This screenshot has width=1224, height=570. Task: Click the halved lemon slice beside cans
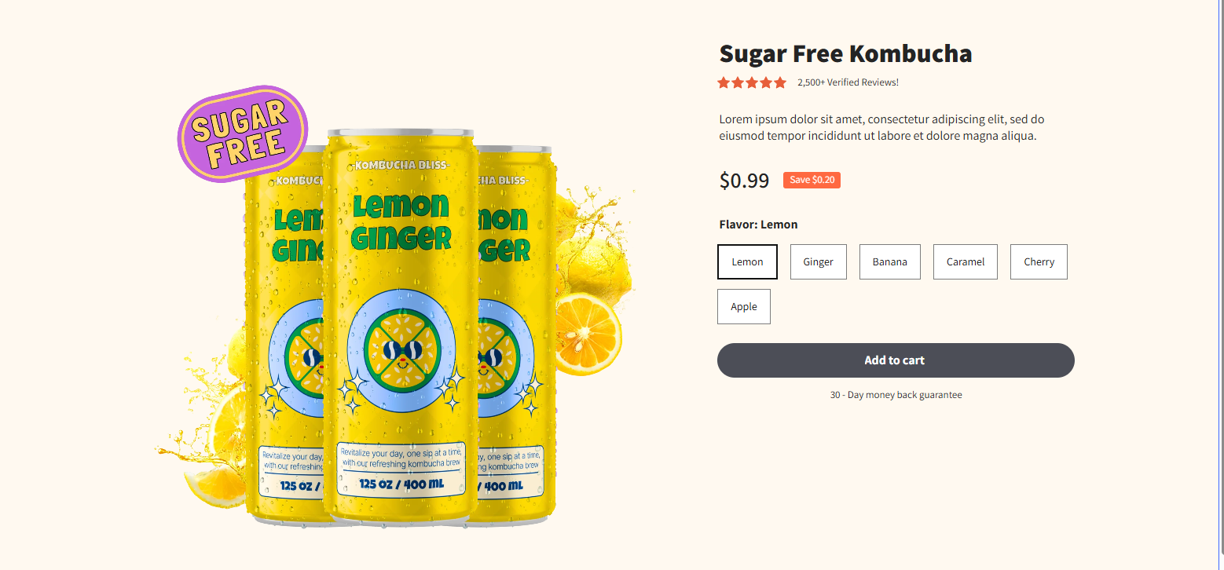(588, 334)
